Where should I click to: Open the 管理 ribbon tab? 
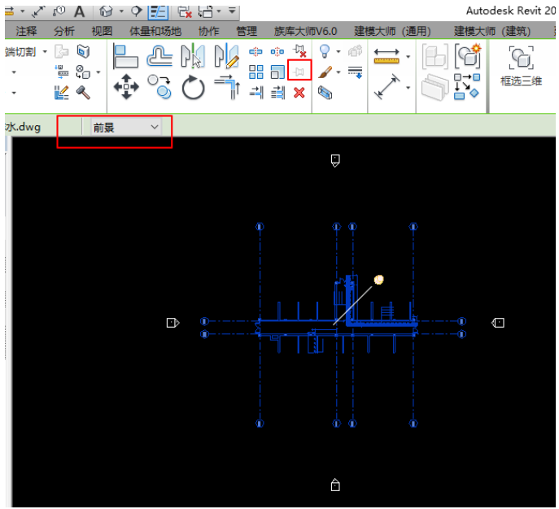[247, 31]
